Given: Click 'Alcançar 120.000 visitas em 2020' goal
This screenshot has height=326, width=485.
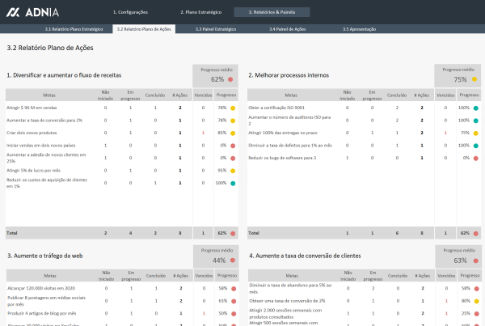Looking at the screenshot, I should 40,288.
